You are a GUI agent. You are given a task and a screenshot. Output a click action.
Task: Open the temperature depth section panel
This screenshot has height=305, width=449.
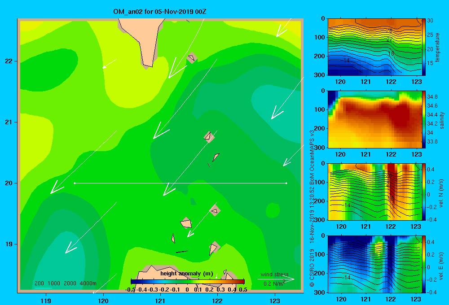pyautogui.click(x=374, y=47)
